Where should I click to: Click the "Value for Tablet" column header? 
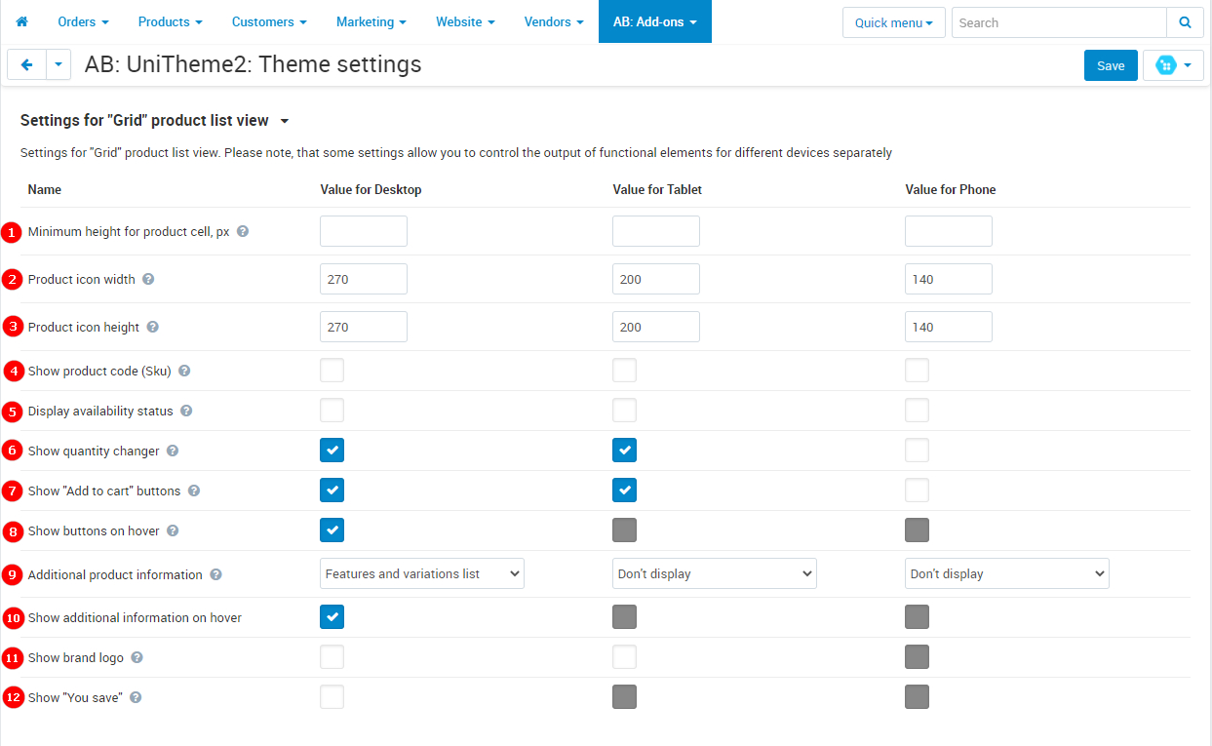657,189
